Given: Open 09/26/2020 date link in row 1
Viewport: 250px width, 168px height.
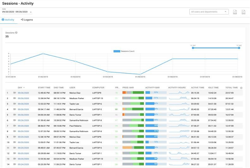Looking at the screenshot, I should coord(23,93).
